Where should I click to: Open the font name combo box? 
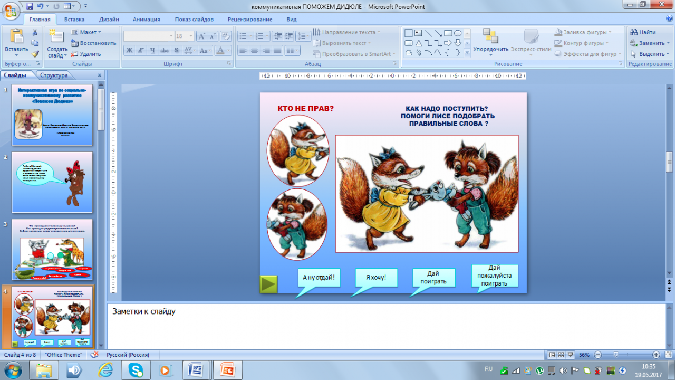coord(149,36)
